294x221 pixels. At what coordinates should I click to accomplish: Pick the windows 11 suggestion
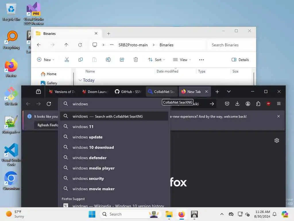pyautogui.click(x=114, y=127)
